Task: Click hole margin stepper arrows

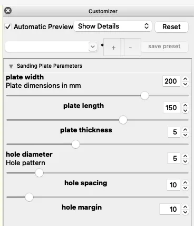Action: 185,209
